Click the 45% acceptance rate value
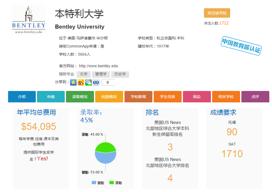The height and width of the screenshot is (192, 272). point(87,120)
